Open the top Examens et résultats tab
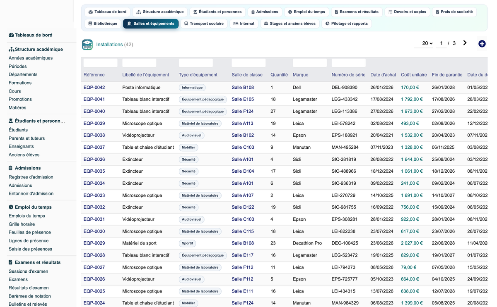The width and height of the screenshot is (497, 307). point(357,12)
